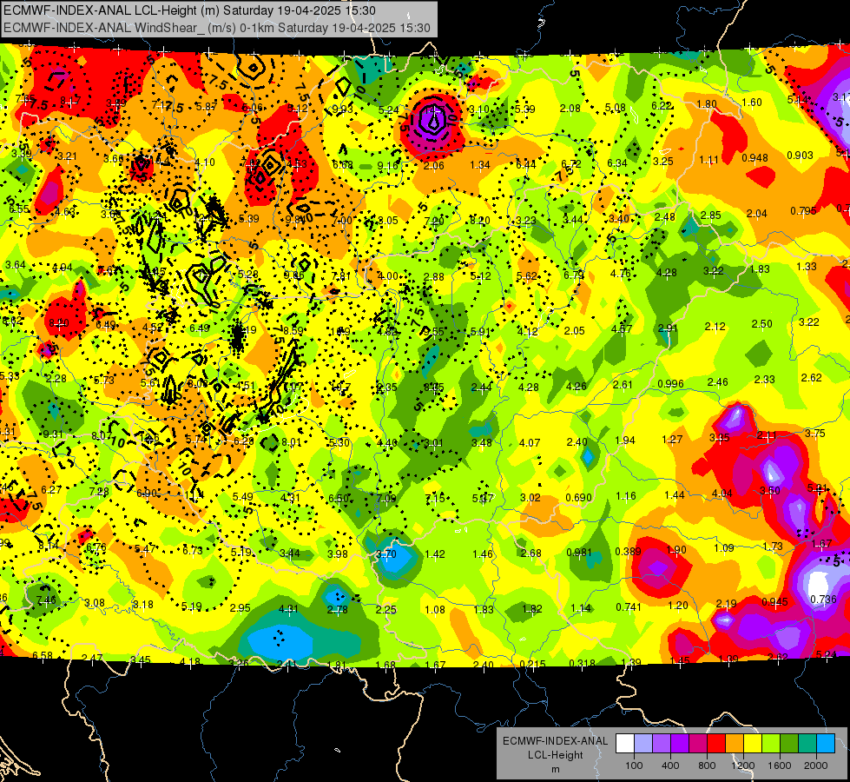Click the pale lavender legend swatch
Image resolution: width=850 pixels, height=782 pixels.
pyautogui.click(x=643, y=744)
